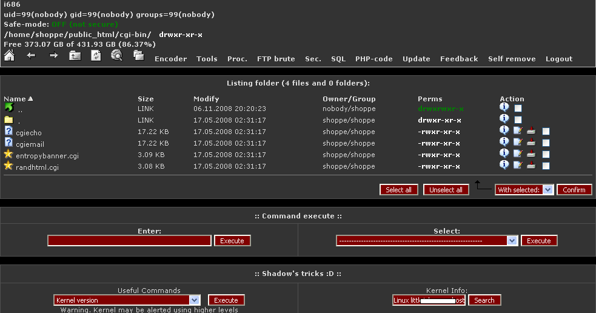Show info for cgiecho
The width and height of the screenshot is (596, 313).
[504, 130]
